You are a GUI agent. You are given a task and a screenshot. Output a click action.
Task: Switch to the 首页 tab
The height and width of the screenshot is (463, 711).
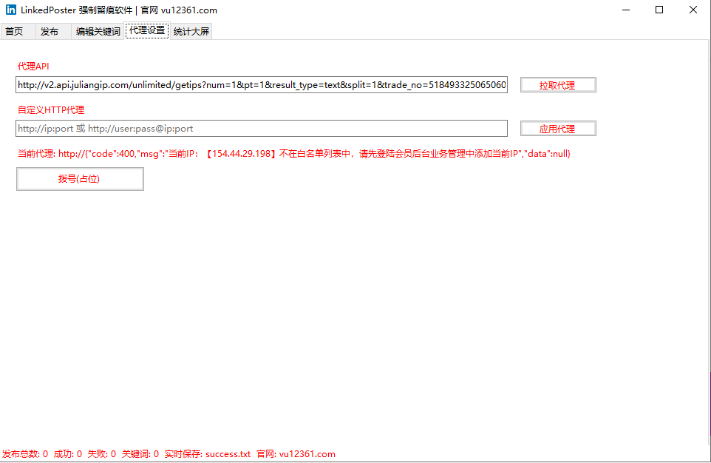[14, 32]
